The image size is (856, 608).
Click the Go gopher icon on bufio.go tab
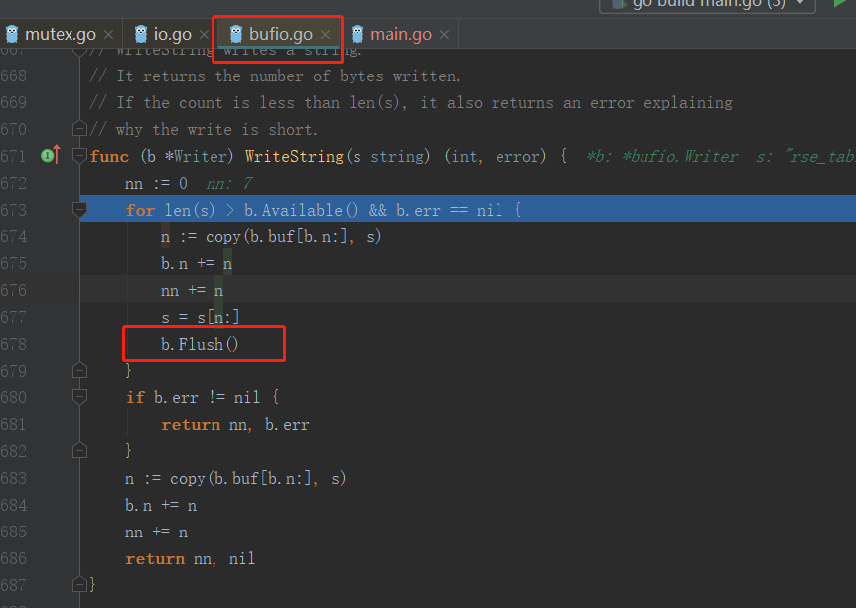coord(235,34)
